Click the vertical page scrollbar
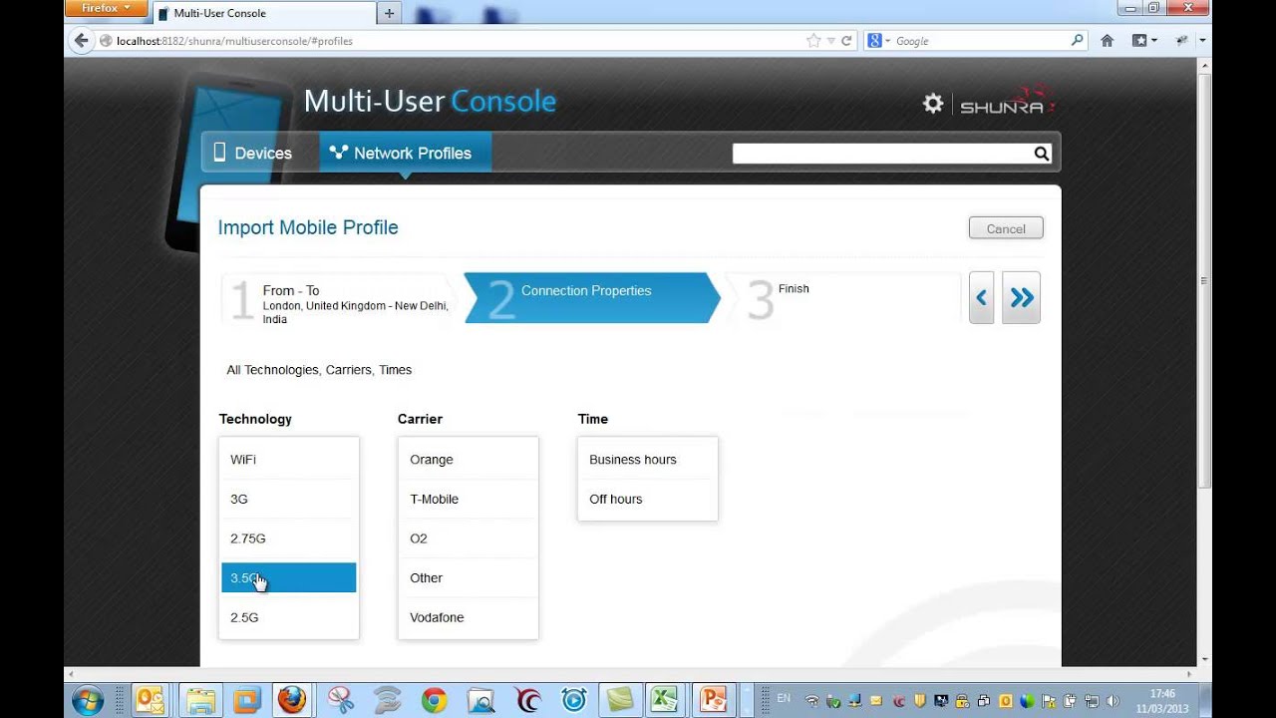Image resolution: width=1276 pixels, height=718 pixels. 1204,280
